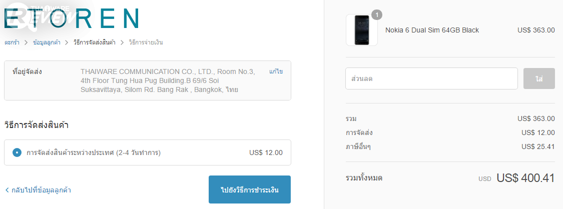Click the วิธีการจัดส่งสินค้า breadcrumb step
The width and height of the screenshot is (563, 209).
[94, 42]
